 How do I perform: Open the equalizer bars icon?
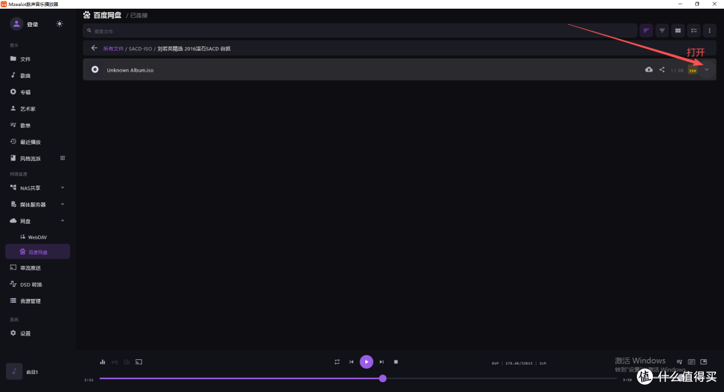point(103,362)
